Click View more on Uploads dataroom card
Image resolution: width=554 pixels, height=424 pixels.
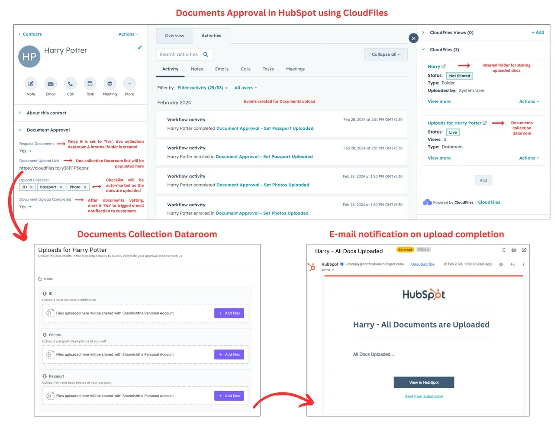[439, 158]
